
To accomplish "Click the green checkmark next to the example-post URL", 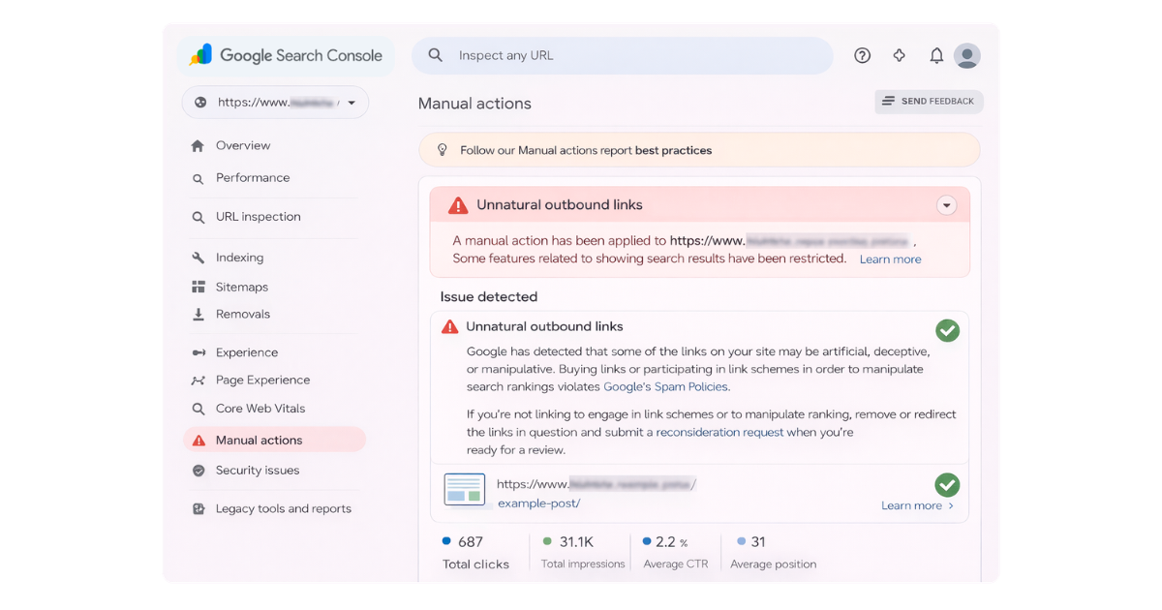I will (947, 484).
